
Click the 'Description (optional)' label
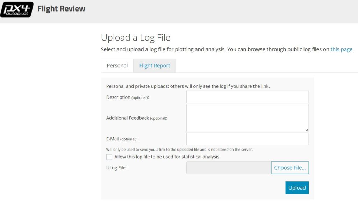[127, 97]
